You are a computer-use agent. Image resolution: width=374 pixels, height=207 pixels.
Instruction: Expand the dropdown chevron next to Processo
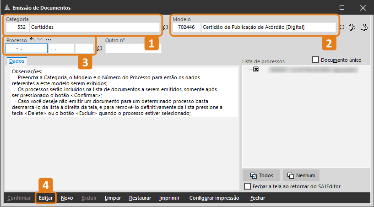(40, 40)
